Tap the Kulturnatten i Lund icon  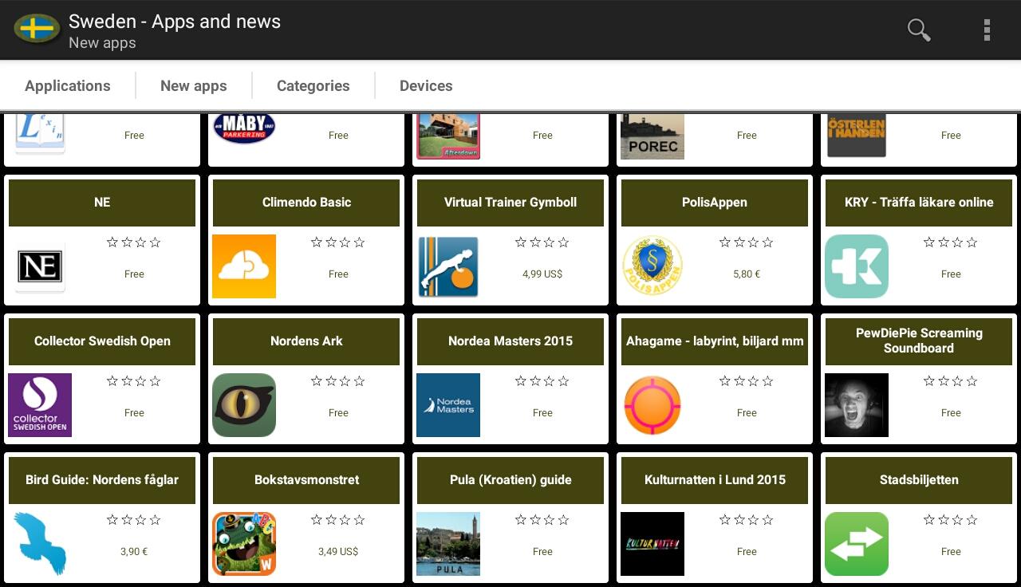[652, 544]
